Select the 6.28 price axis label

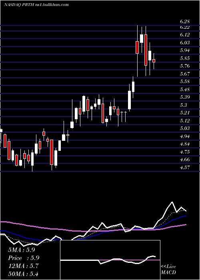click(x=185, y=22)
